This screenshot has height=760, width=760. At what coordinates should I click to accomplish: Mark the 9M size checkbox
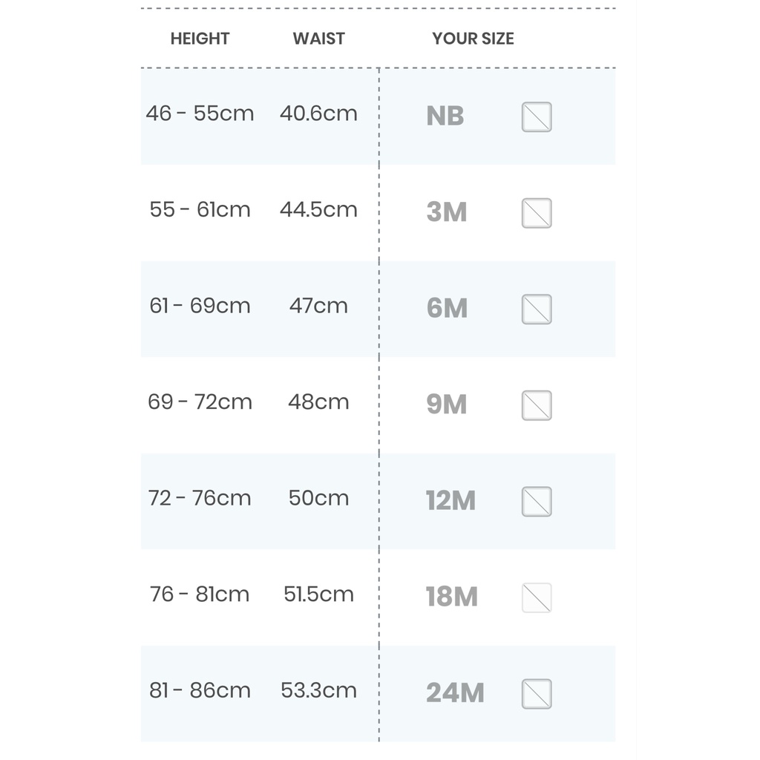coord(537,405)
